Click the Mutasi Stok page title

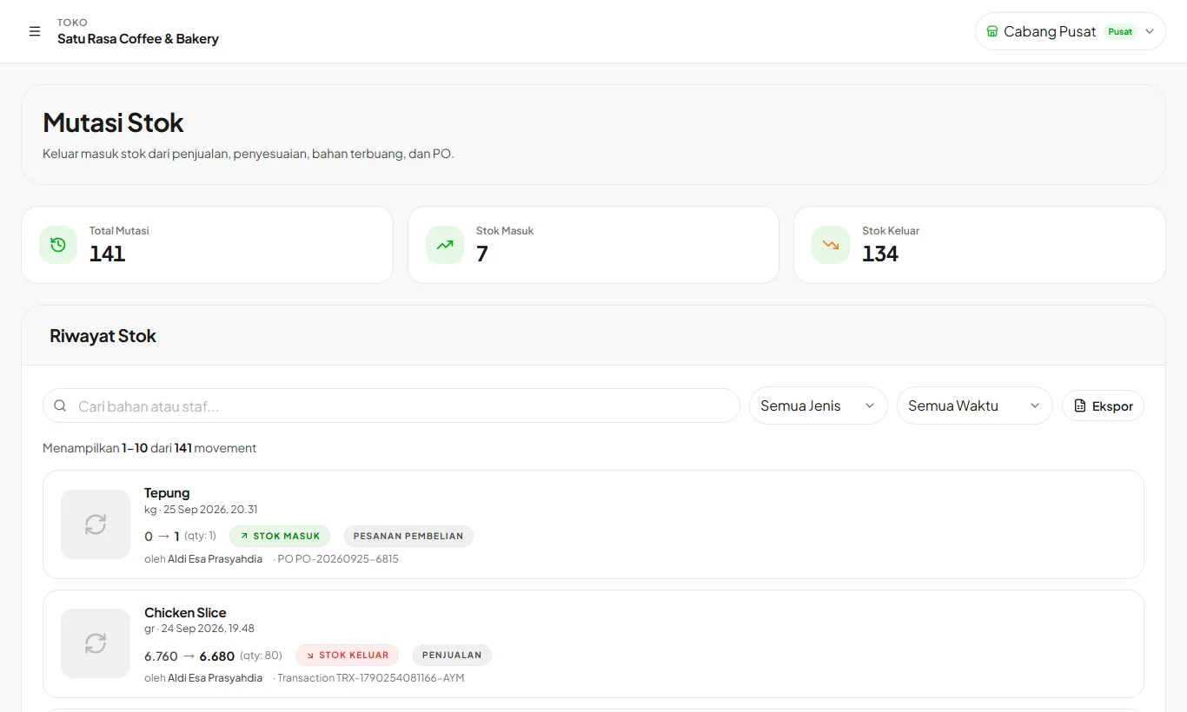tap(113, 122)
